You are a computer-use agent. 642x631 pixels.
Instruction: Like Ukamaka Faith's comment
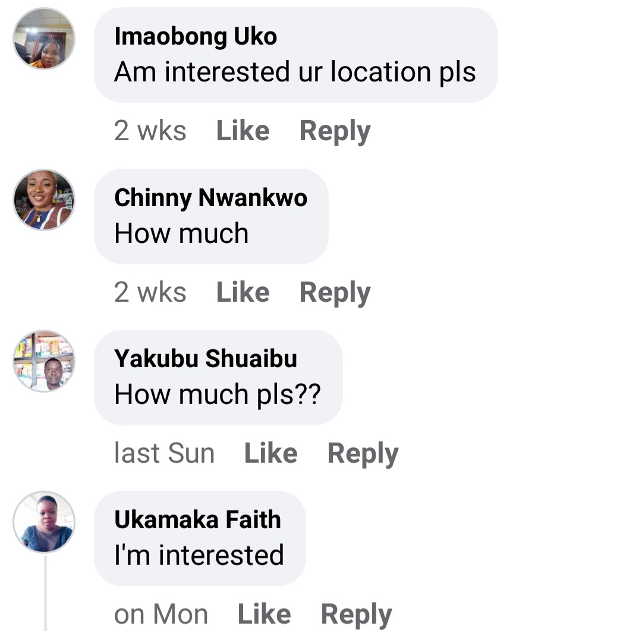pyautogui.click(x=264, y=614)
